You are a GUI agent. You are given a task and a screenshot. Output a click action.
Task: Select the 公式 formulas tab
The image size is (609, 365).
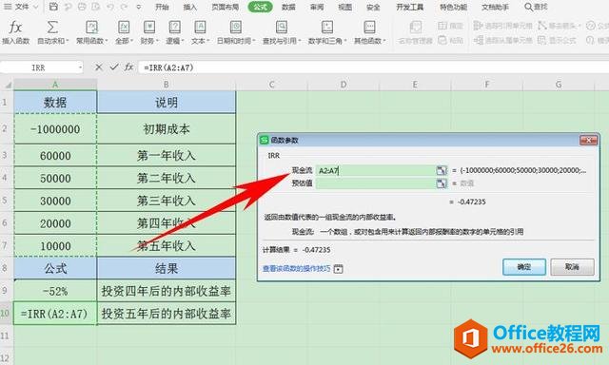click(x=260, y=7)
